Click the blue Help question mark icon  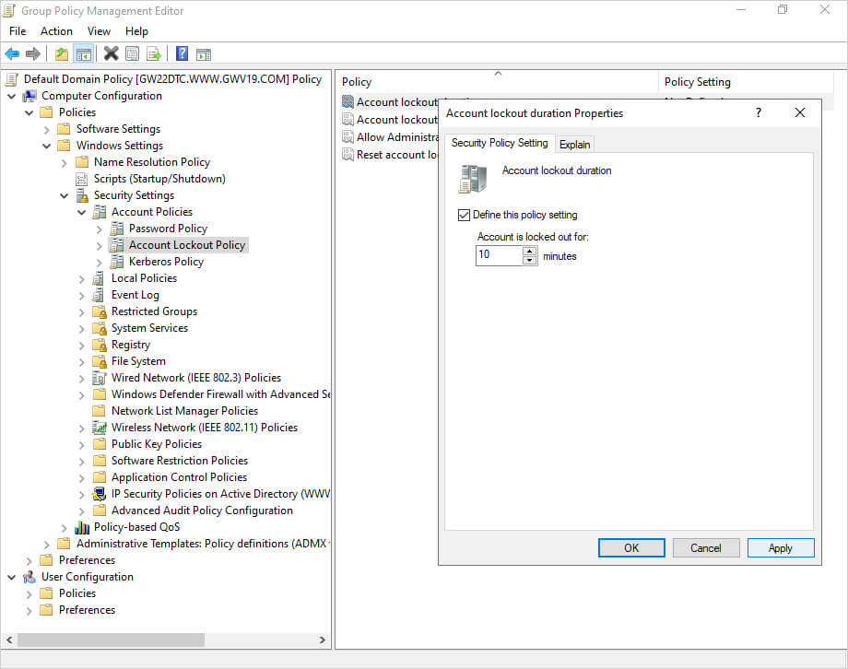tap(182, 54)
